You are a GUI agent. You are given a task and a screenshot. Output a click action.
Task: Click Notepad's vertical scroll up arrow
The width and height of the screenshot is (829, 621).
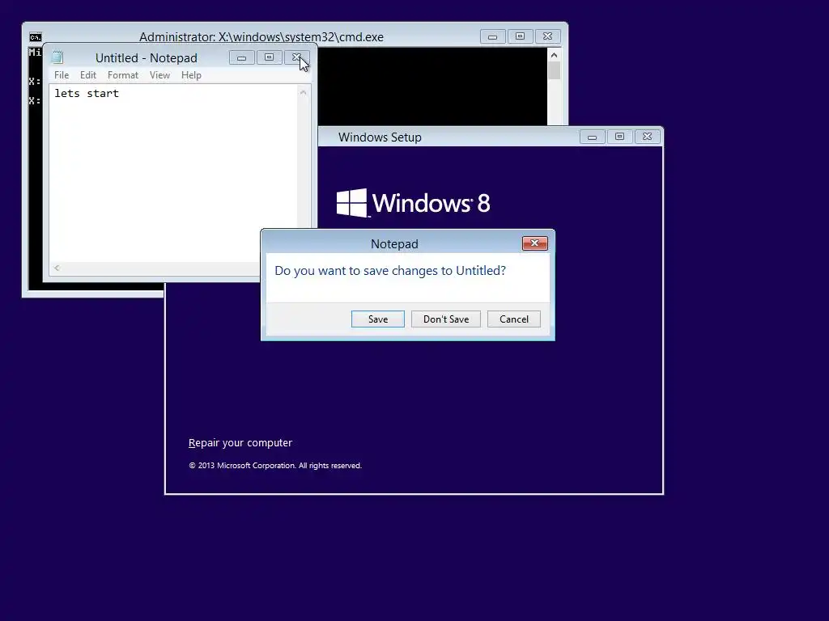(303, 92)
